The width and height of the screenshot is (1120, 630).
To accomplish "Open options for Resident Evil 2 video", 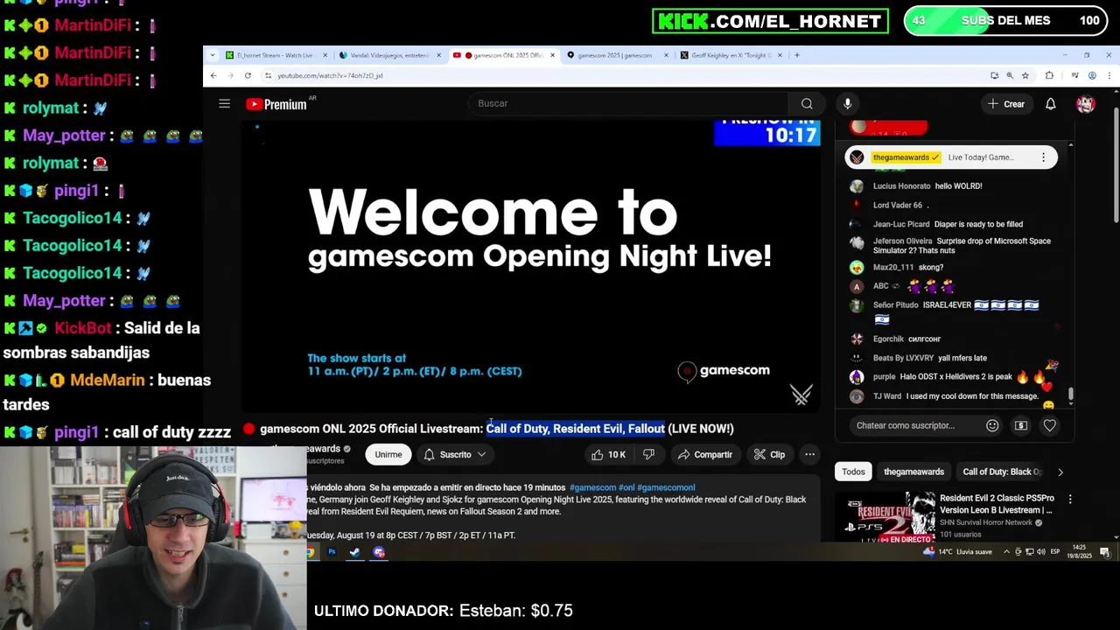I will coord(1069,499).
